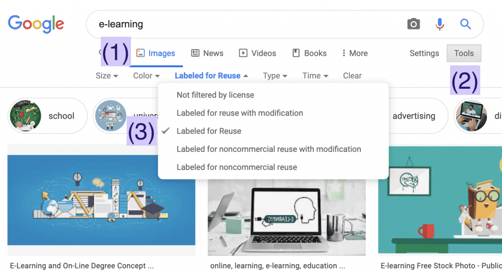502x272 pixels.
Task: Switch to the Images tab
Action: pos(156,53)
